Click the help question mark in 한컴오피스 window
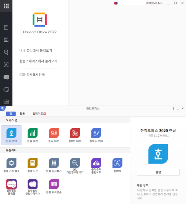Viewport: 186px width, 204px height. [173, 108]
